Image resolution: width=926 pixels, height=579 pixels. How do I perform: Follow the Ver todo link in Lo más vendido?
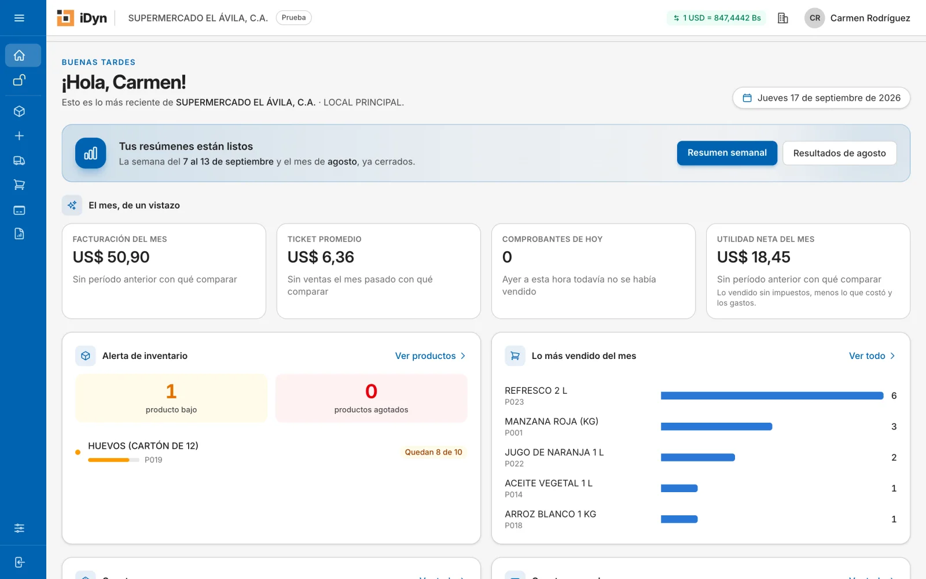coord(872,356)
